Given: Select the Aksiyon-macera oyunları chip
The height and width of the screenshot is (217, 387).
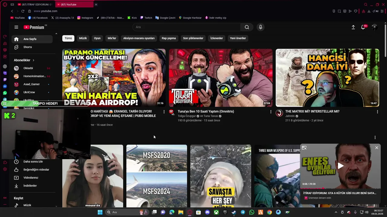Looking at the screenshot, I should [139, 38].
